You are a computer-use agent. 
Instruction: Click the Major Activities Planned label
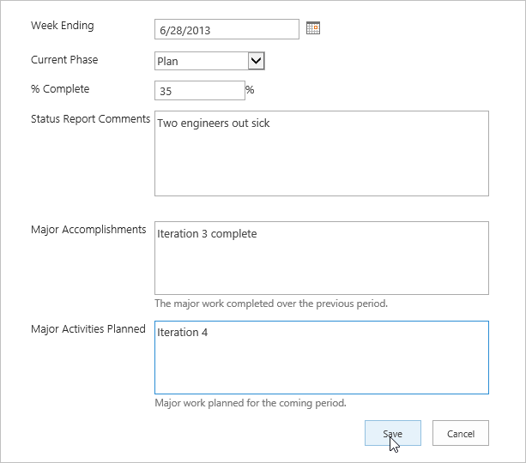[88, 328]
